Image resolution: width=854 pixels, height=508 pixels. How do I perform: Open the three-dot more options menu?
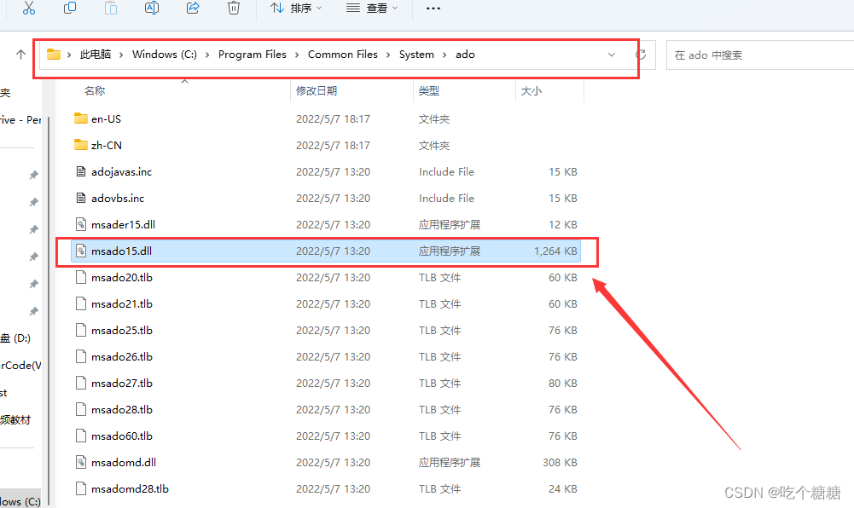(x=433, y=9)
